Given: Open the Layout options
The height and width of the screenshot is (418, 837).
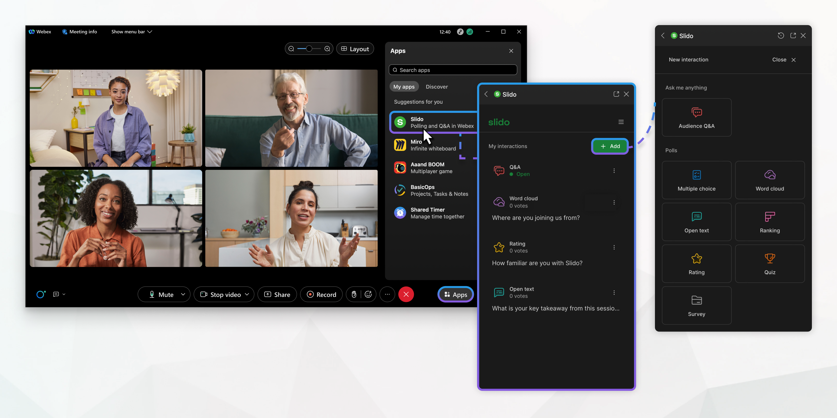Looking at the screenshot, I should tap(355, 49).
